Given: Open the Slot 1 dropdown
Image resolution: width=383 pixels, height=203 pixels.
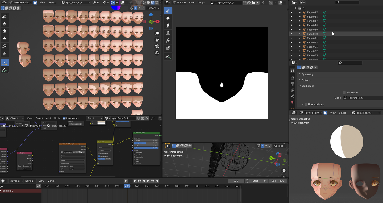Looking at the screenshot, I should [94, 118].
